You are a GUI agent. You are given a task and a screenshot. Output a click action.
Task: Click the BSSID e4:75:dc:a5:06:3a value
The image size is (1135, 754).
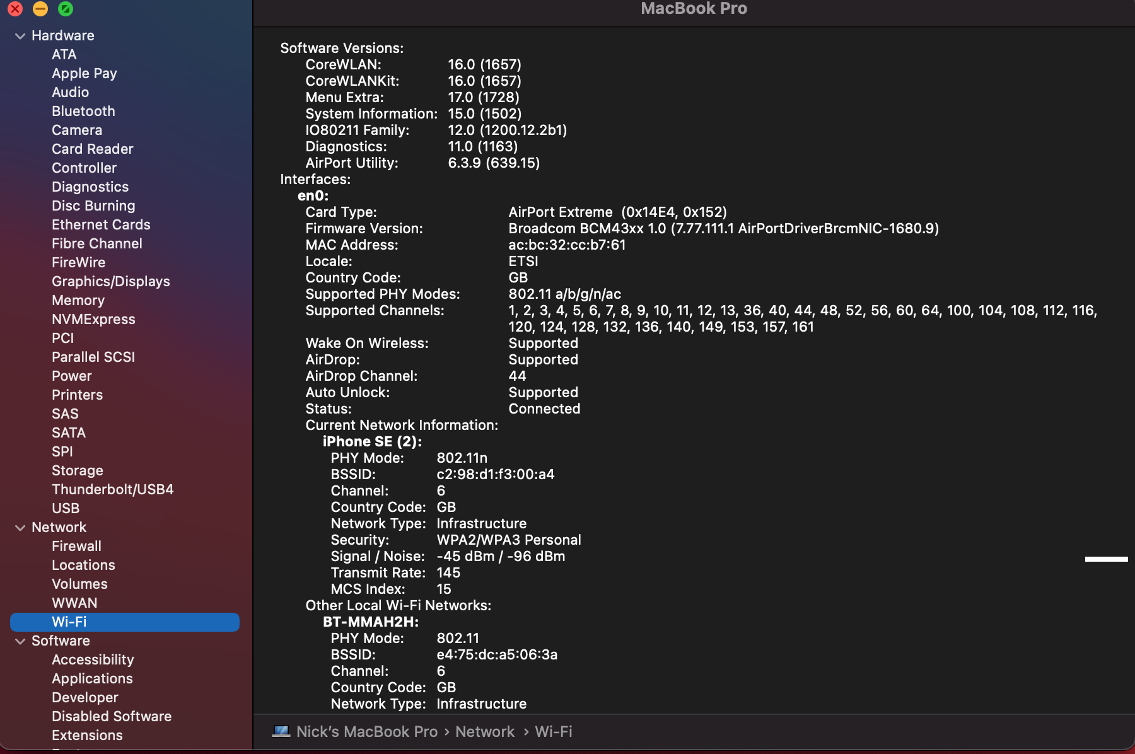497,655
